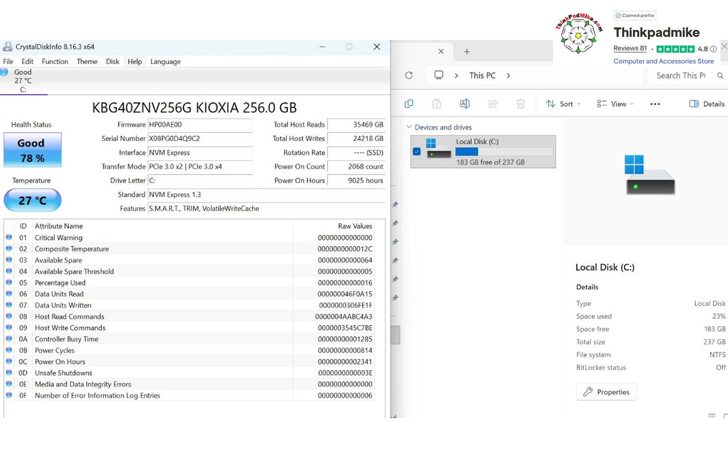Open the Disk menu
Image resolution: width=728 pixels, height=458 pixels.
tap(112, 62)
